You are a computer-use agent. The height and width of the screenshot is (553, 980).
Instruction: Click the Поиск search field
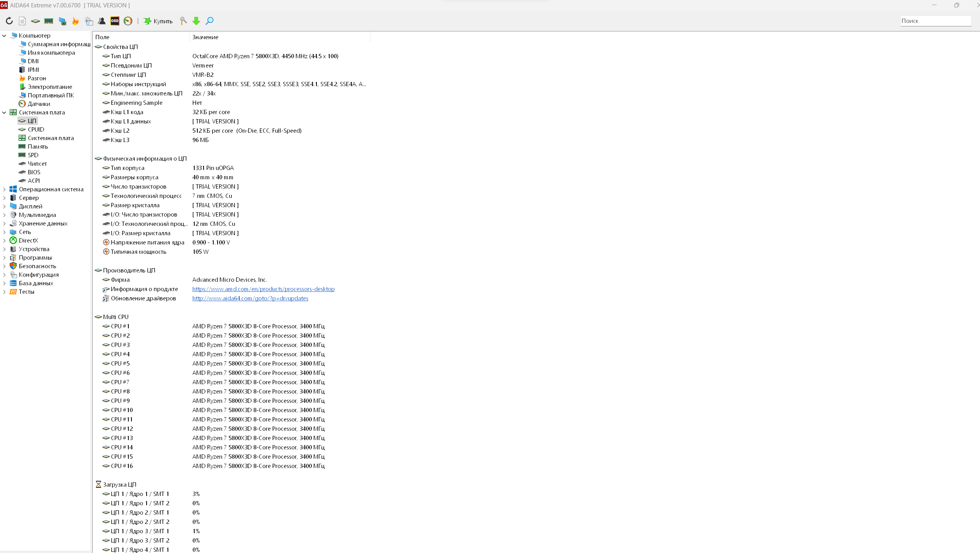pyautogui.click(x=936, y=21)
